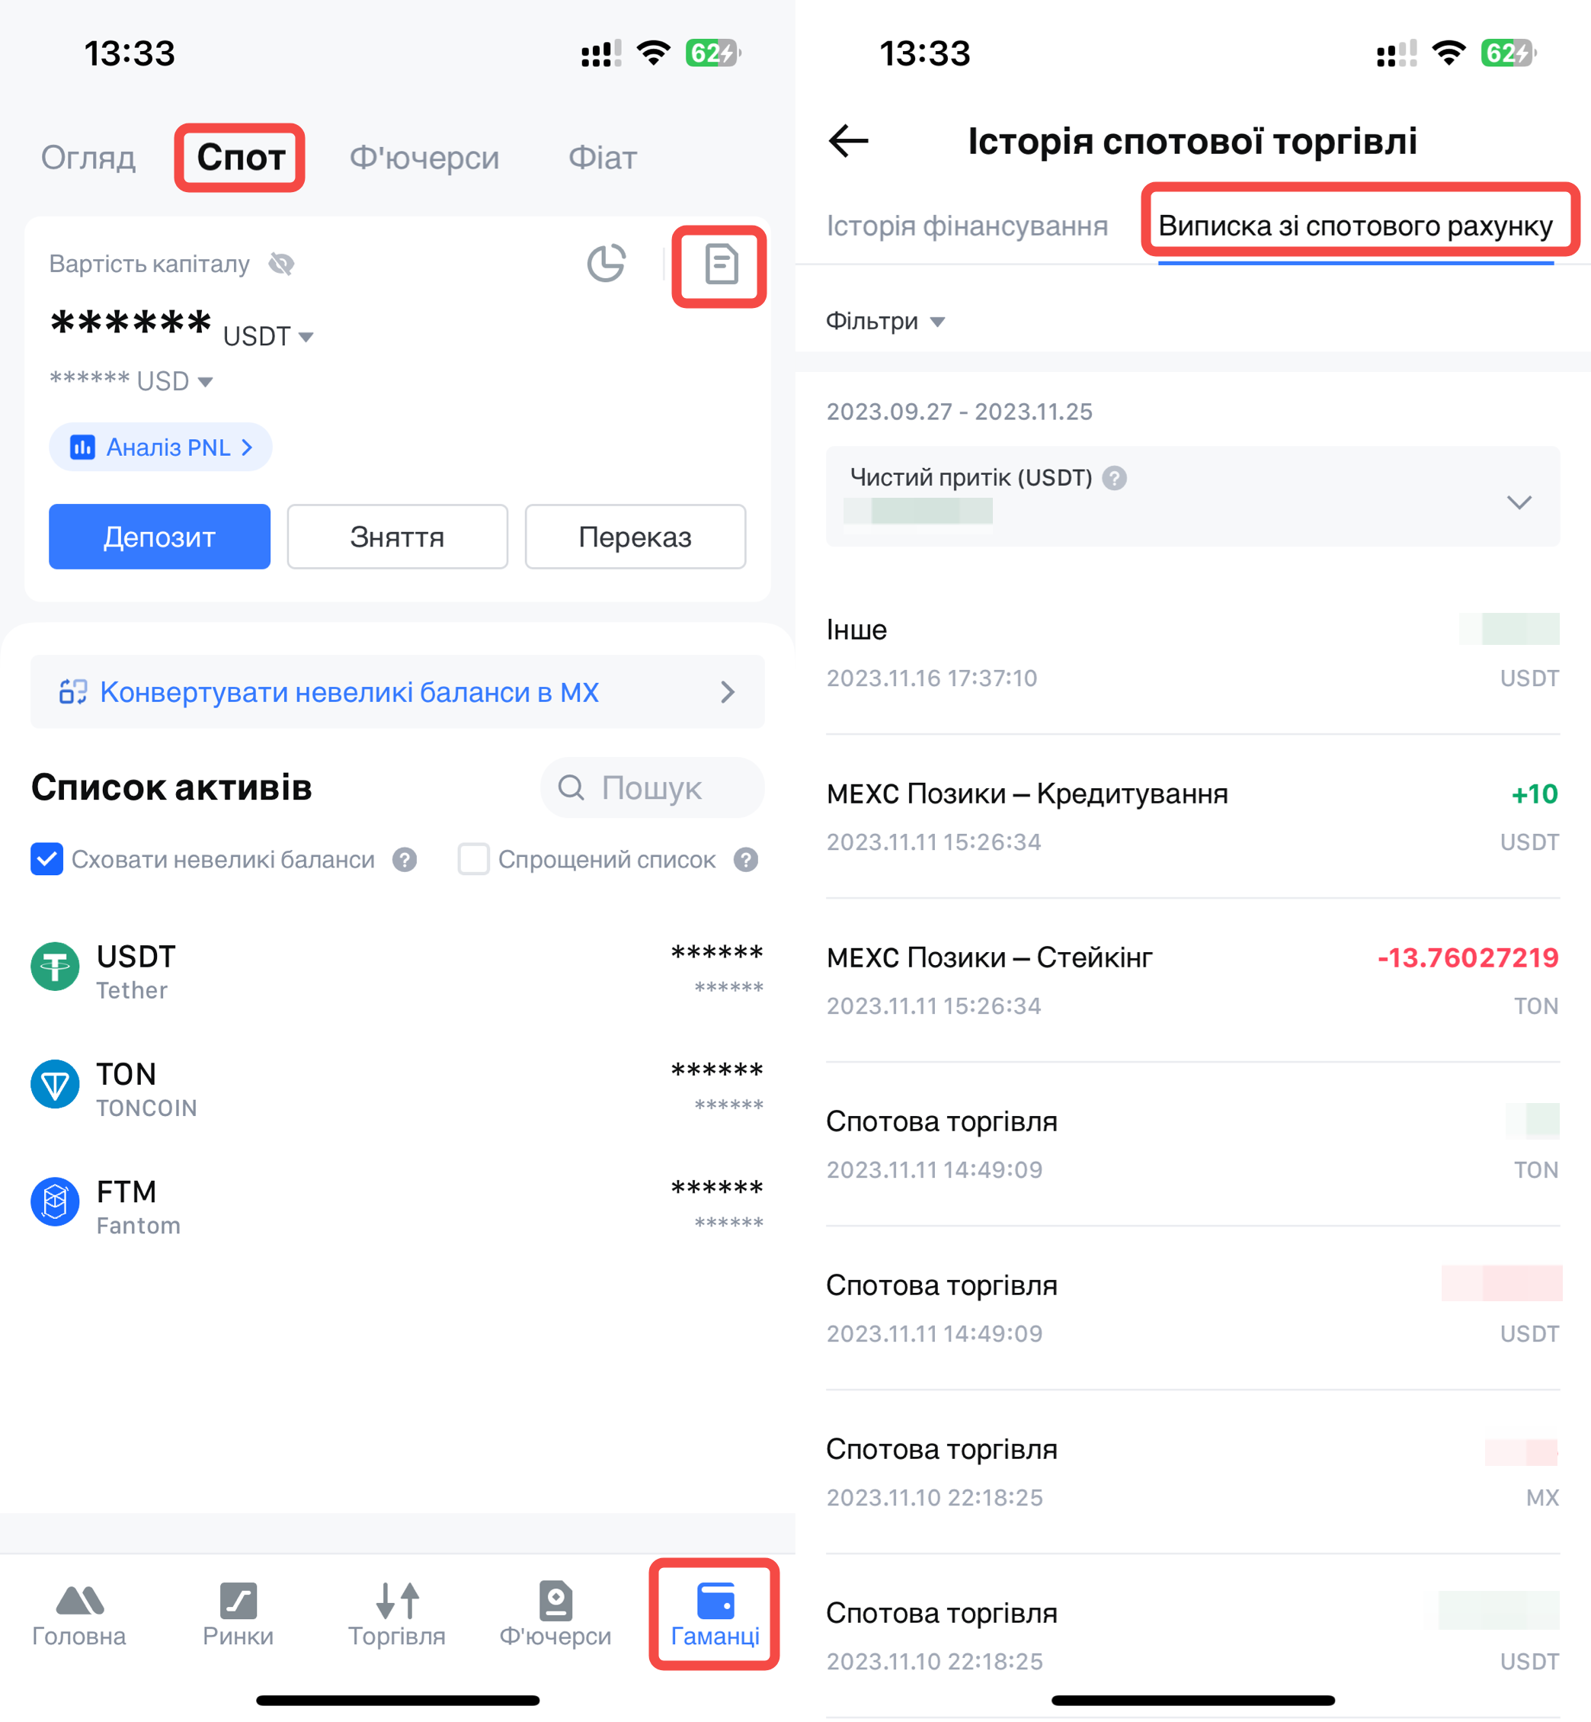The image size is (1591, 1722).
Task: Switch to the Ф'ючерси top tab
Action: pyautogui.click(x=424, y=158)
